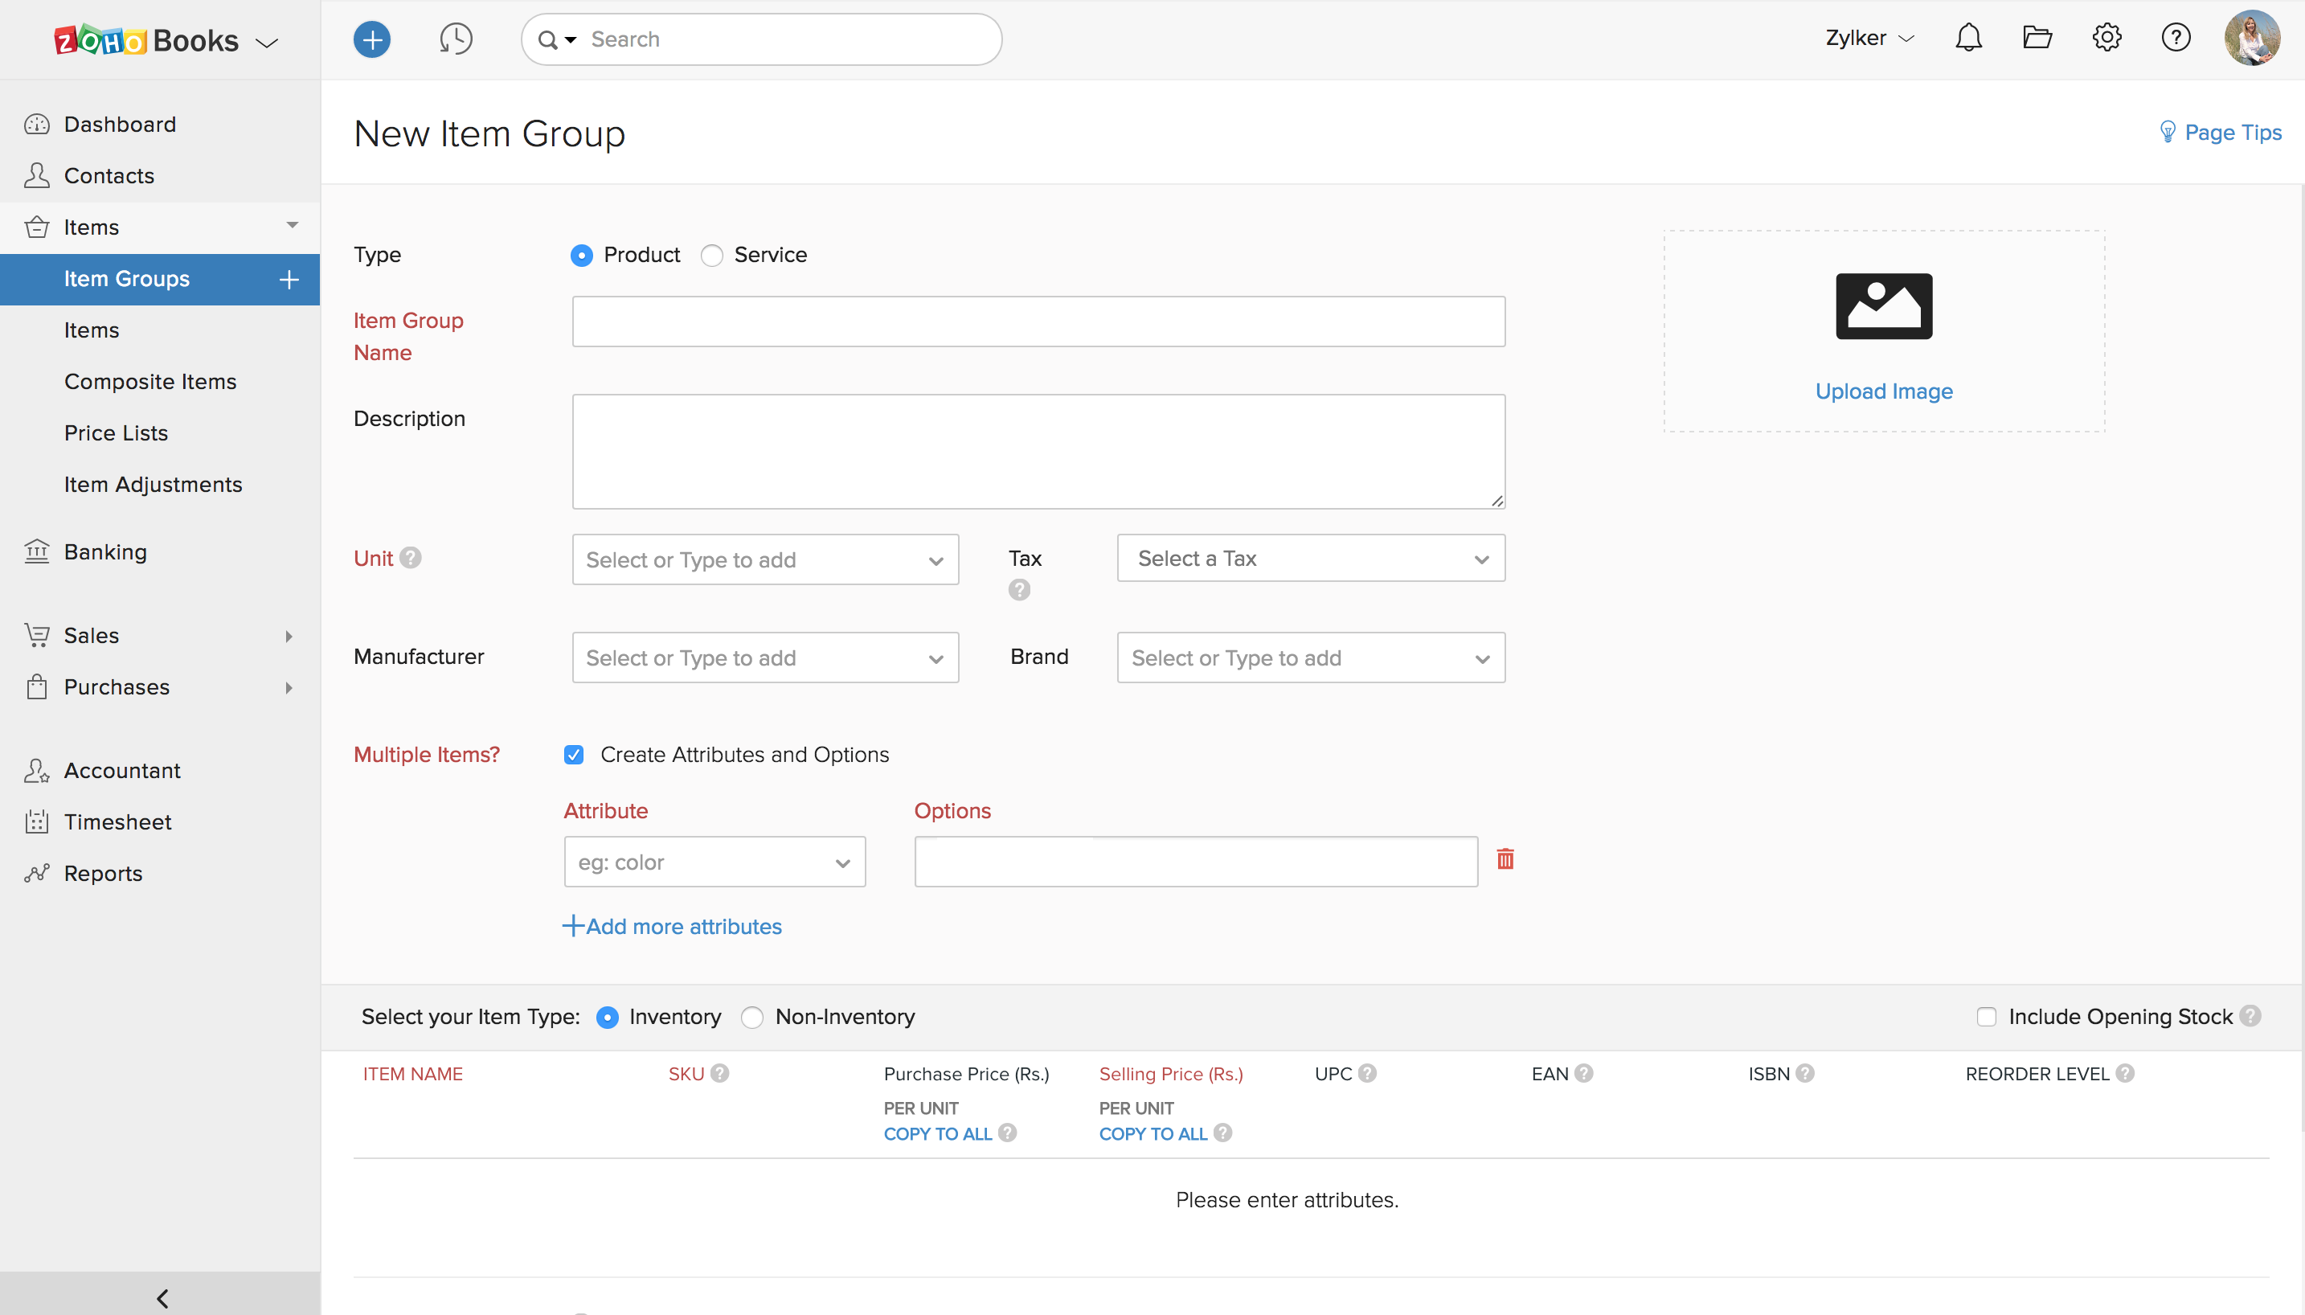Click the recent activities clock icon
This screenshot has height=1315, width=2305.
pyautogui.click(x=455, y=39)
